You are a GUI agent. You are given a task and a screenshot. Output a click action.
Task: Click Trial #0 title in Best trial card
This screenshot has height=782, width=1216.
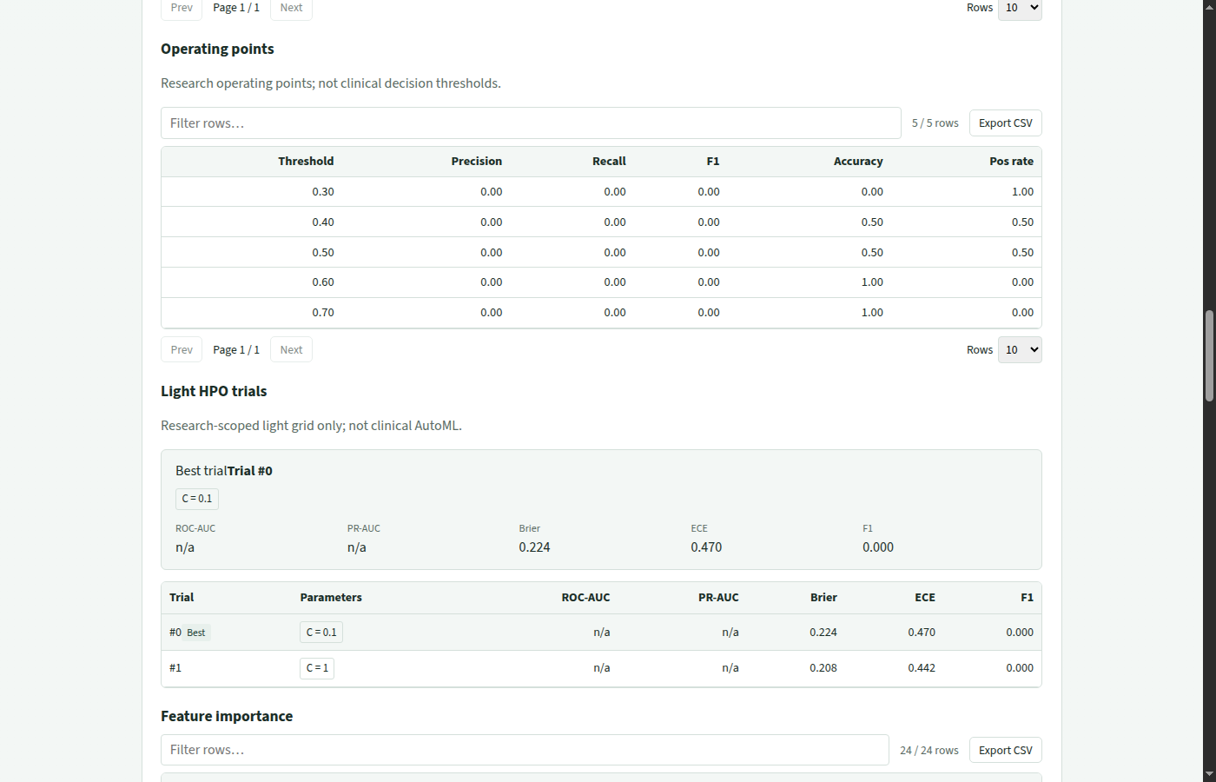250,471
